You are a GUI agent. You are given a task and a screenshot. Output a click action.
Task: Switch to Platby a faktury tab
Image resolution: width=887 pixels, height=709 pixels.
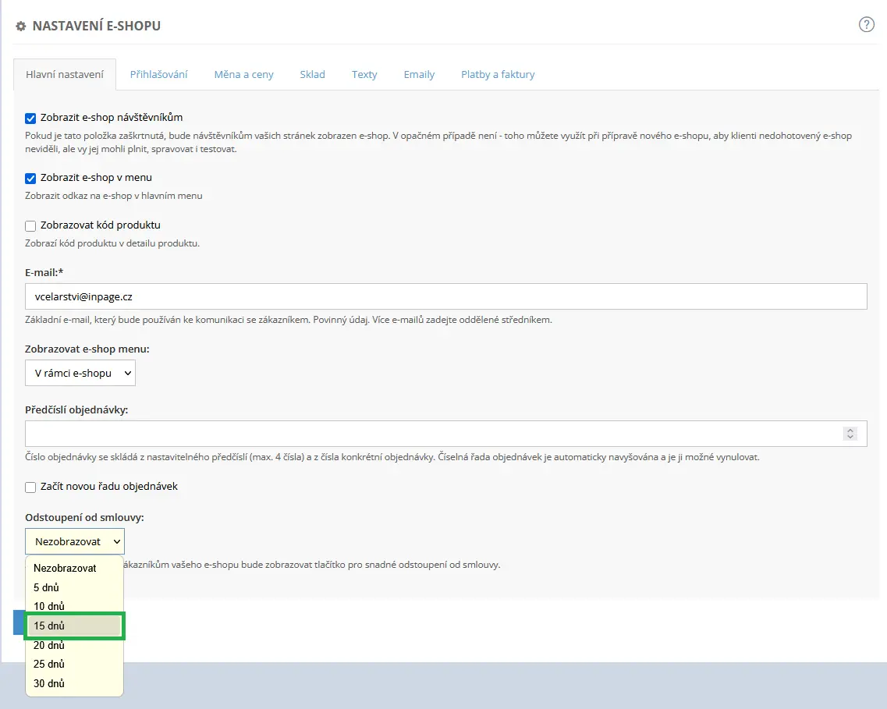click(x=498, y=75)
